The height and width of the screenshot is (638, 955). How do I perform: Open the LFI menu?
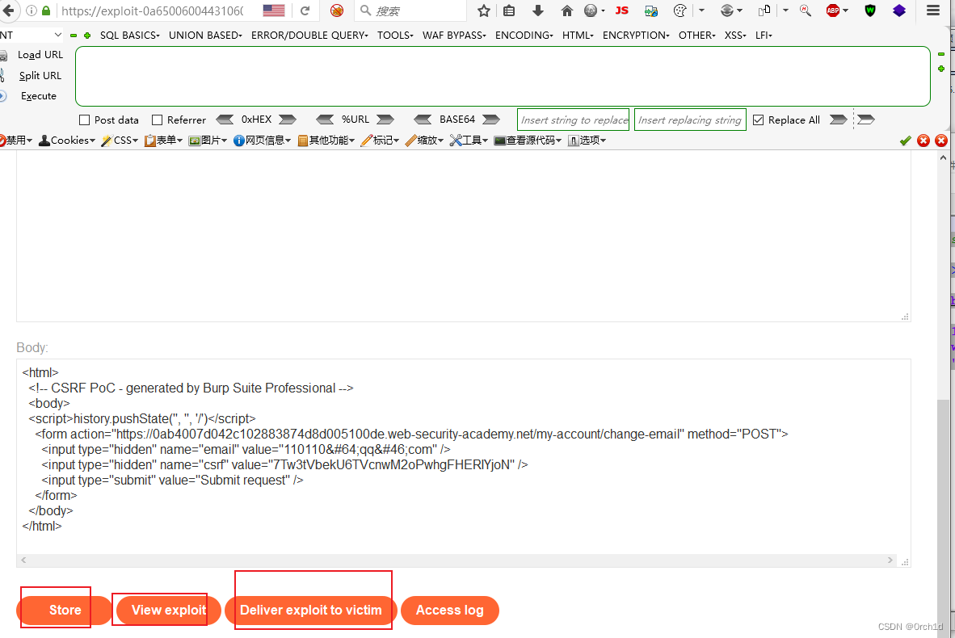[x=764, y=36]
